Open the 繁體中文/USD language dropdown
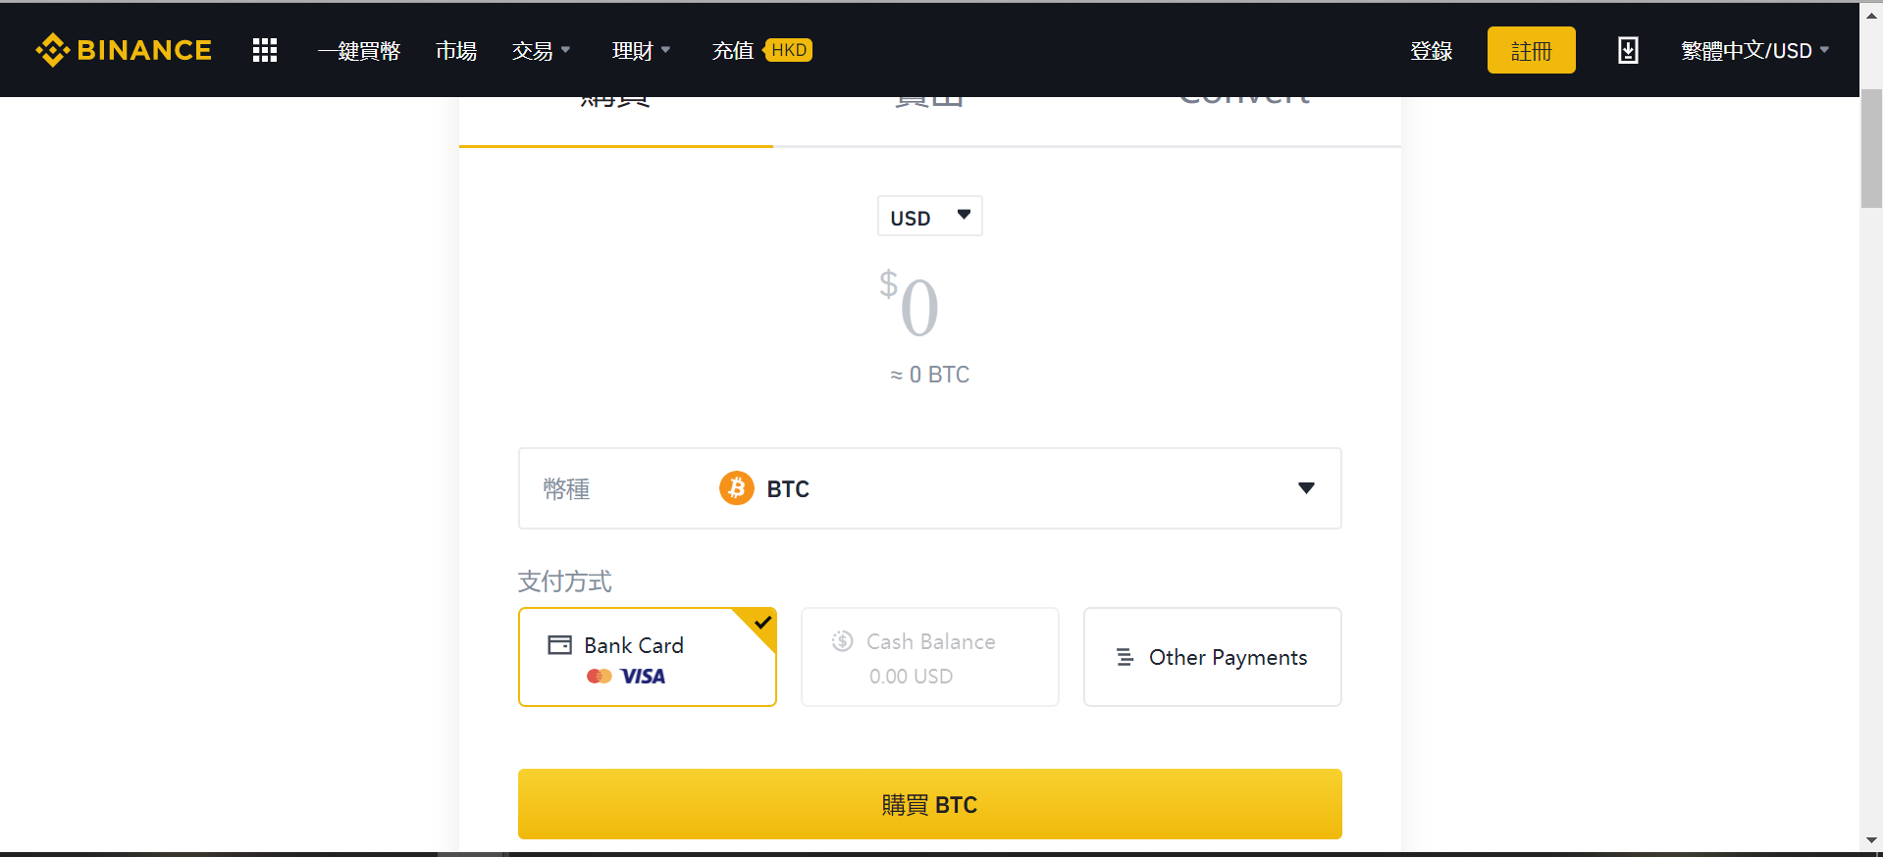 click(x=1754, y=51)
